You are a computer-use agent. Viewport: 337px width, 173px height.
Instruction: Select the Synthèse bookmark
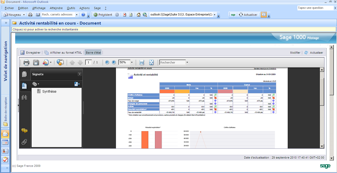click(x=49, y=91)
